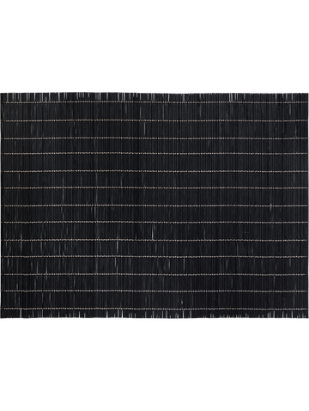
Task: Click the bottommost beige stitched thread row
Action: point(154,309)
